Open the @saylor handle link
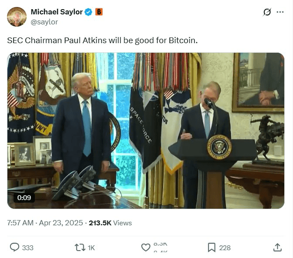Viewport: 293px width, 258px height. click(x=44, y=22)
